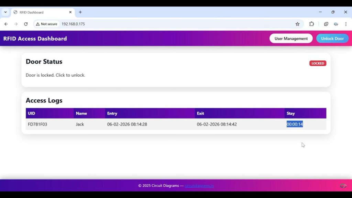The height and width of the screenshot is (198, 352).
Task: Click the name Jack in the logs
Action: [x=80, y=124]
